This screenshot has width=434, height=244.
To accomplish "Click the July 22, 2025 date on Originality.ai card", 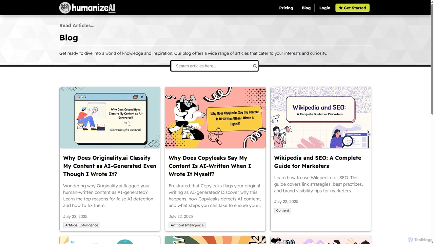I will (75, 217).
